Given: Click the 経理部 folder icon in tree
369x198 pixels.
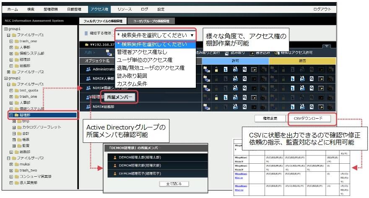Looking at the screenshot, I should [x=16, y=115].
